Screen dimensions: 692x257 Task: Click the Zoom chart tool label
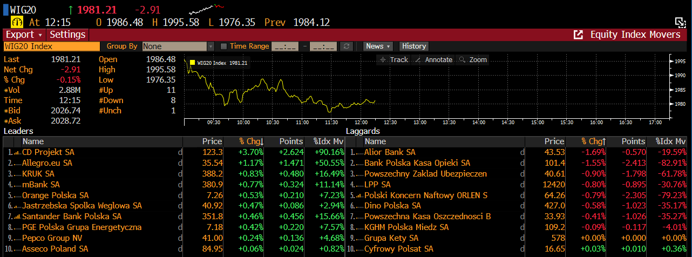(478, 60)
